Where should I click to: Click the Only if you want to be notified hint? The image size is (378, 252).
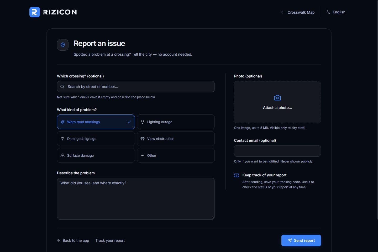tap(274, 161)
